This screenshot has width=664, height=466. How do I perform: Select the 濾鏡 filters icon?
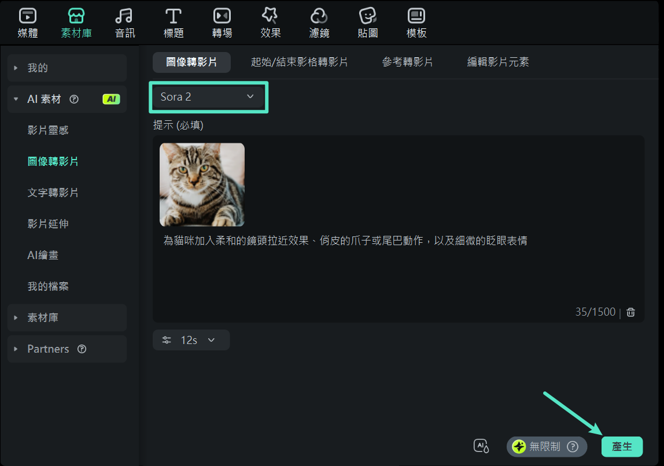(x=319, y=22)
